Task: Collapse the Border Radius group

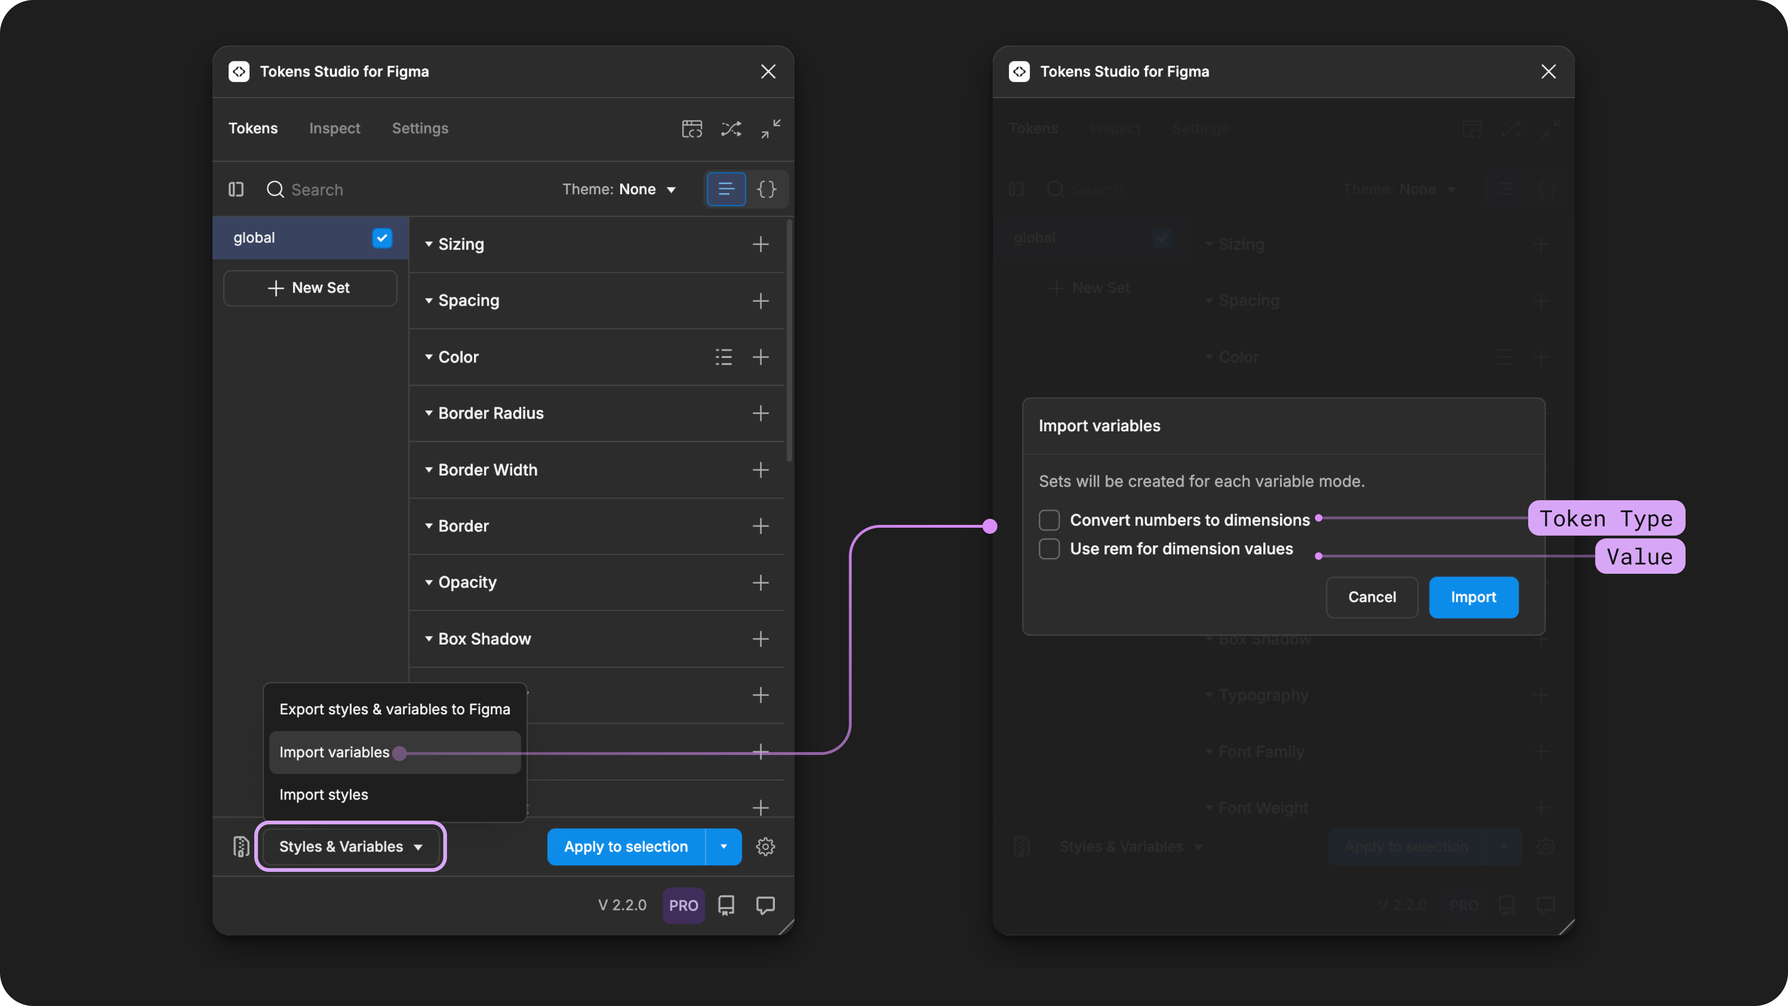Action: pyautogui.click(x=429, y=413)
